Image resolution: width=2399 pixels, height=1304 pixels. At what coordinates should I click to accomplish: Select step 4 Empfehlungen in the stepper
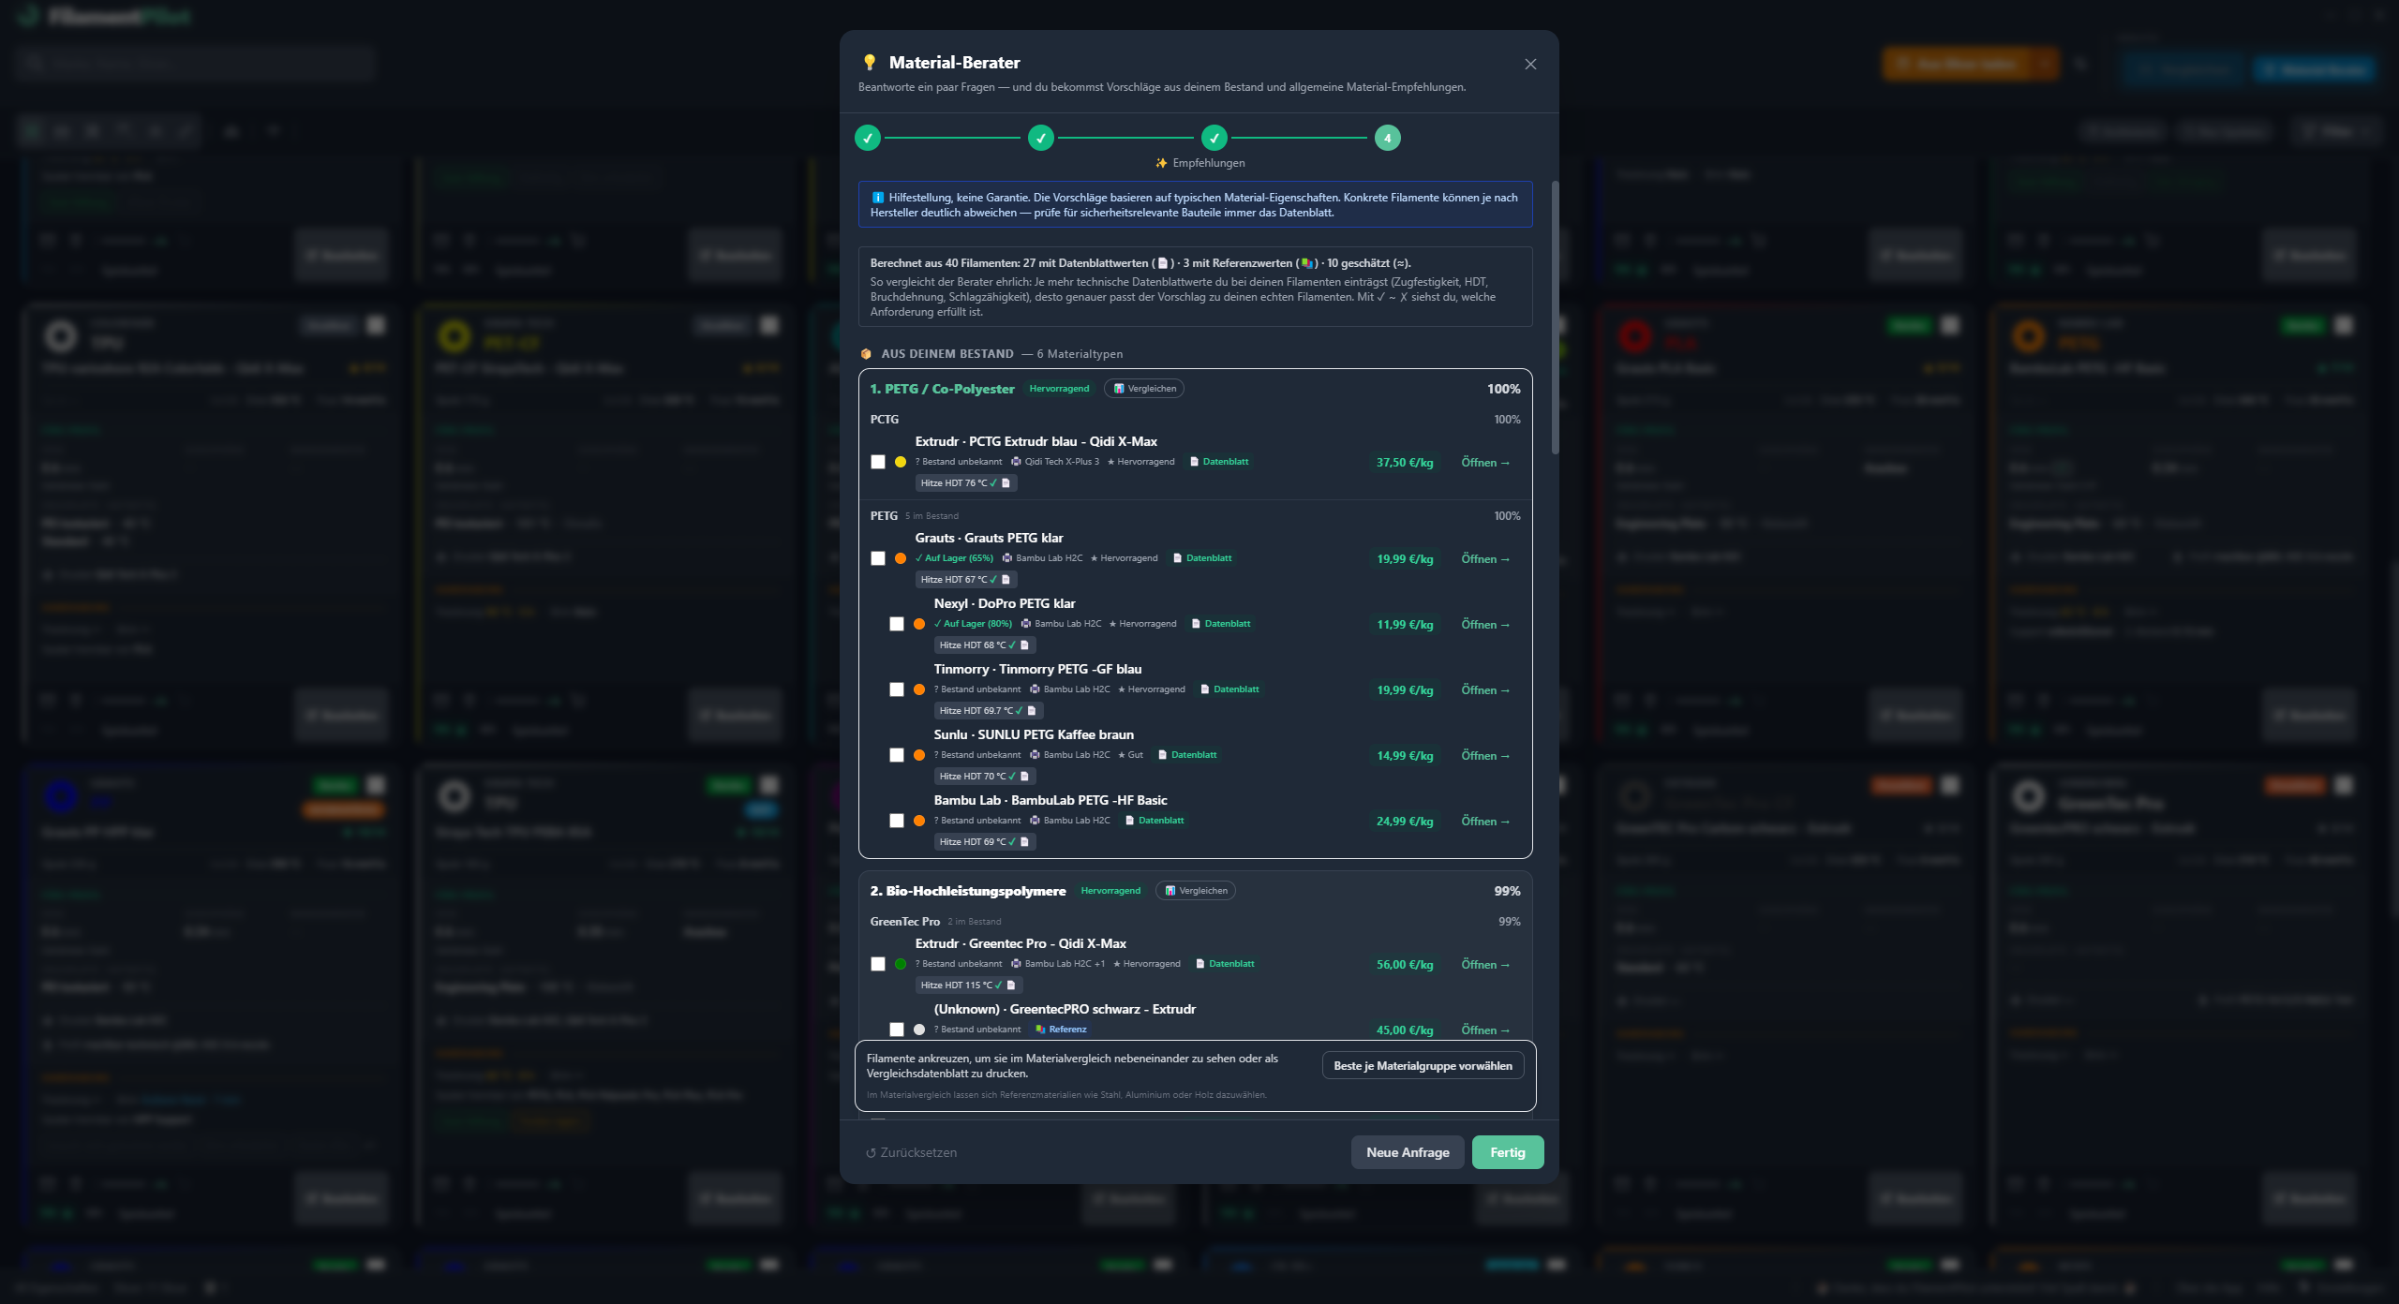(1388, 138)
